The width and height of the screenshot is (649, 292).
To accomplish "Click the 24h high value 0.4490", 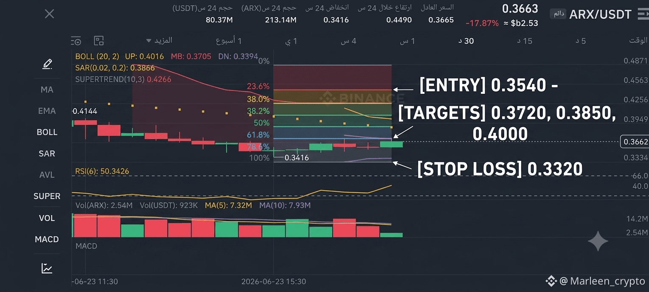I will coord(399,20).
